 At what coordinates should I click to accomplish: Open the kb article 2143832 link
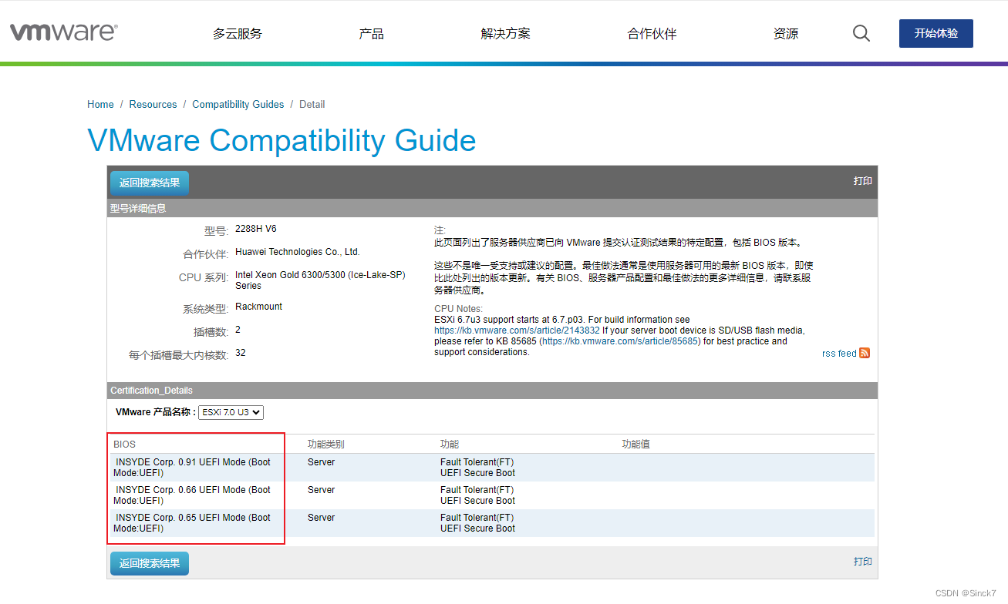pos(517,330)
